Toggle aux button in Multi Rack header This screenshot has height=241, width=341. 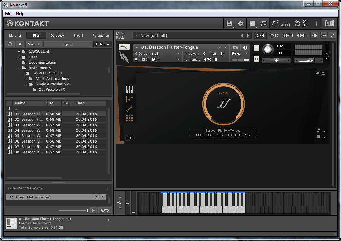pyautogui.click(x=324, y=36)
